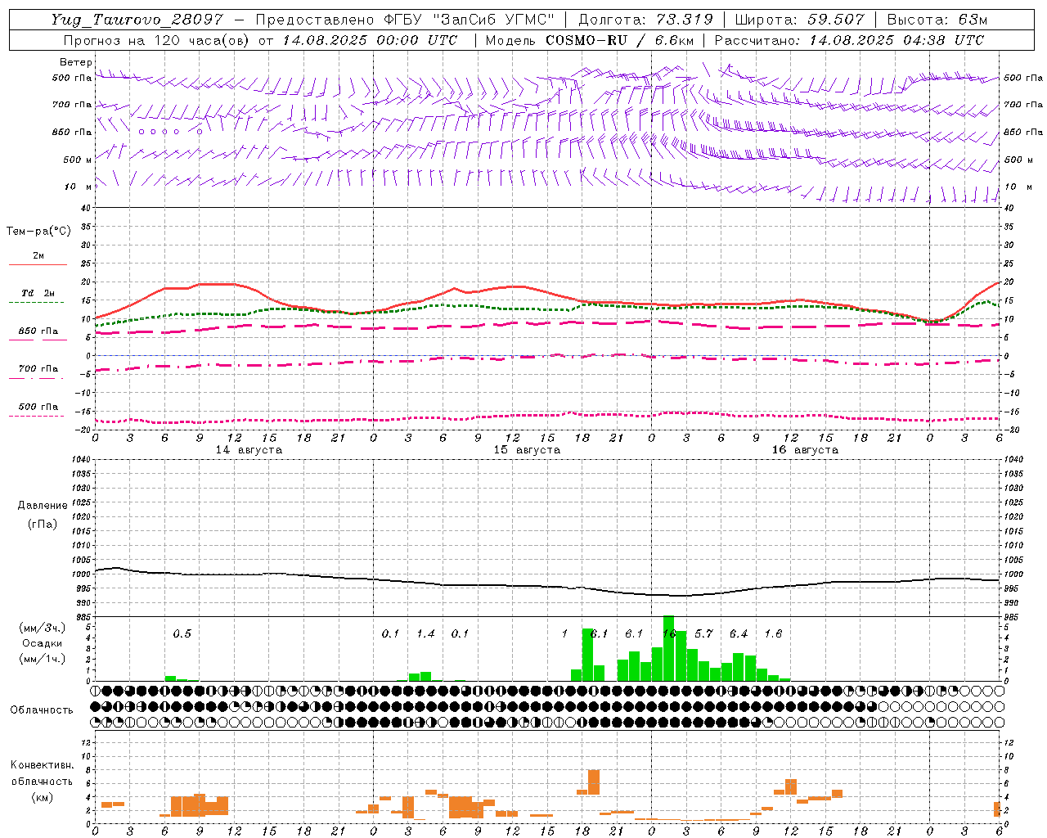The image size is (1047, 838).
Task: Click the (мм/3ч.) units label
Action: [42, 628]
